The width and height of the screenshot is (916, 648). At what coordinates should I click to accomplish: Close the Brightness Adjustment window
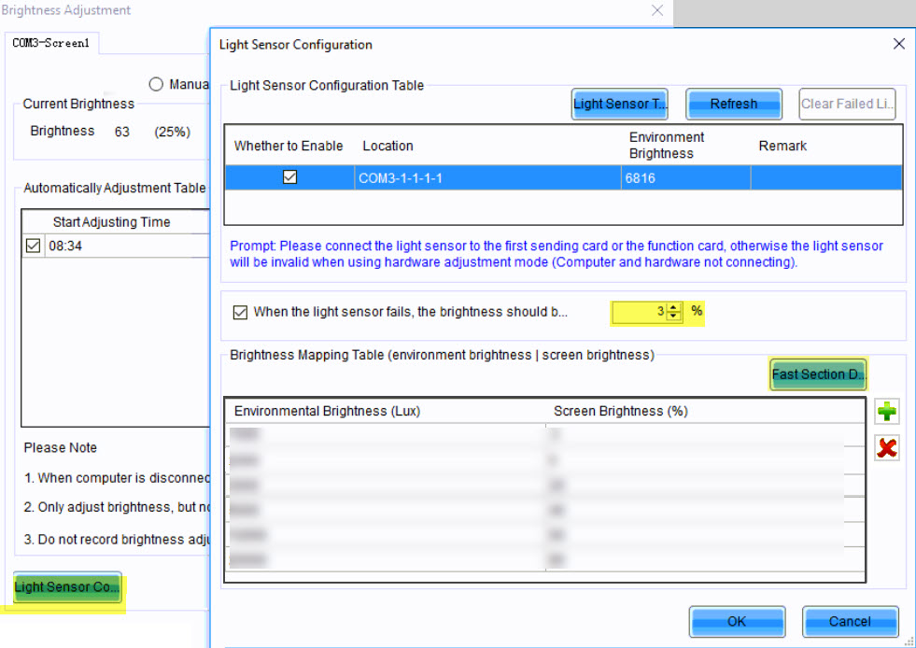pos(657,11)
